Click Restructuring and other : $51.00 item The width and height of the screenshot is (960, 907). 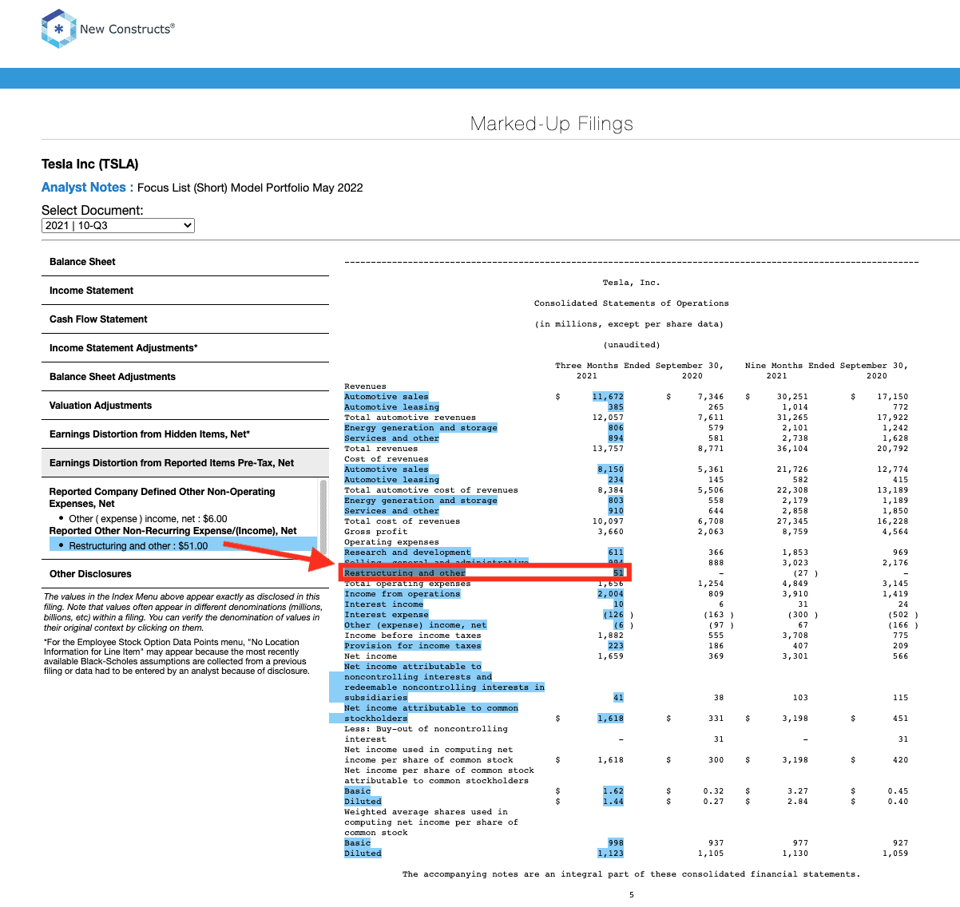(x=183, y=546)
